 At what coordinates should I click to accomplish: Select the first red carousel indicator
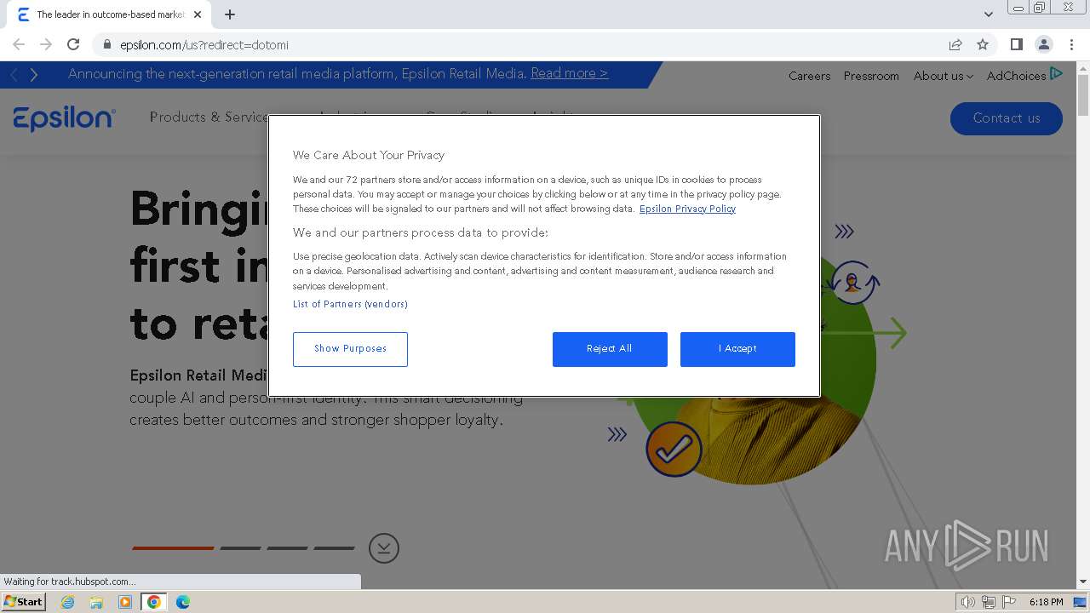(173, 548)
